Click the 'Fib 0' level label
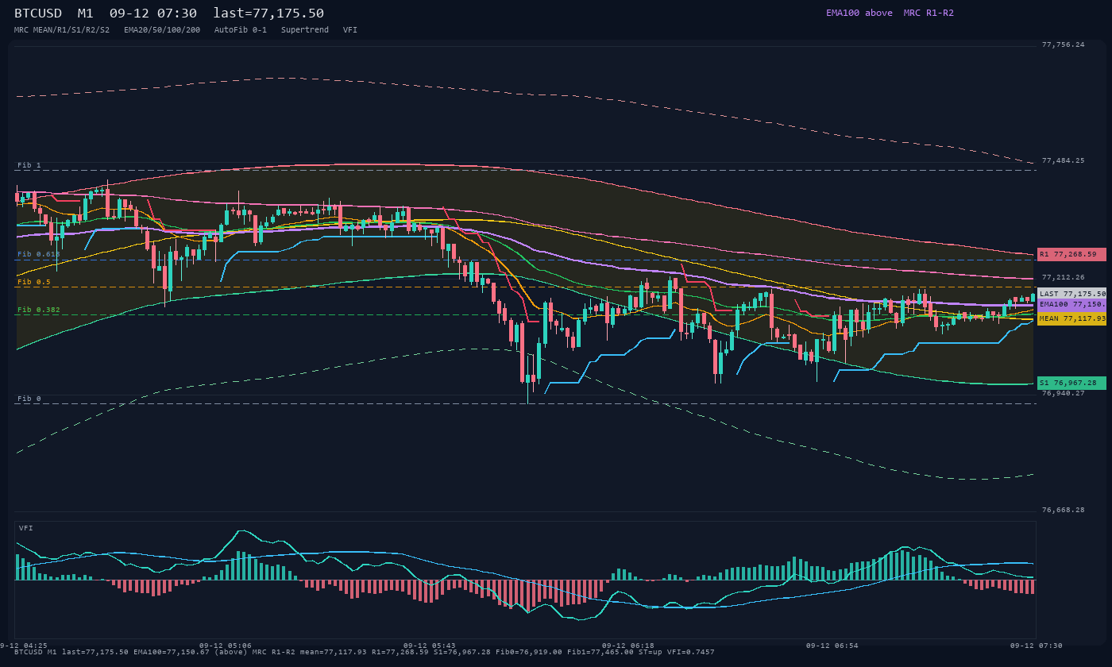This screenshot has width=1112, height=667. pos(29,399)
